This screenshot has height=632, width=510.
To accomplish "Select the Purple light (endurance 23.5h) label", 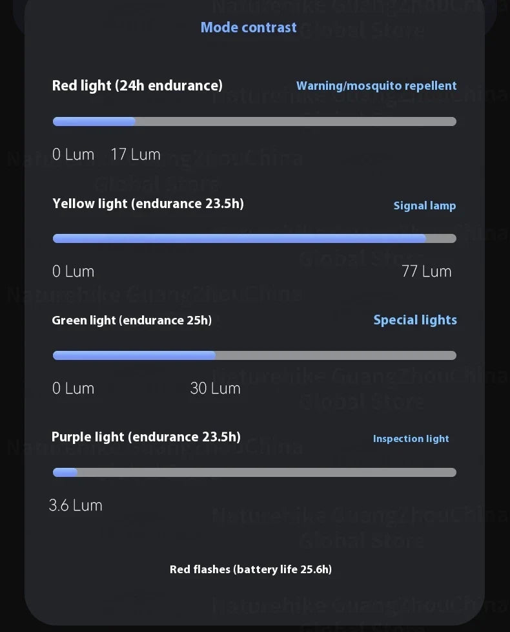I will (146, 437).
